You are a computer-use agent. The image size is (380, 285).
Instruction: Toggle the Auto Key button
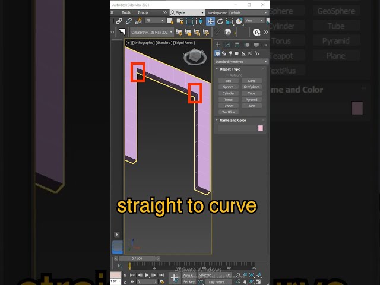coord(188,275)
